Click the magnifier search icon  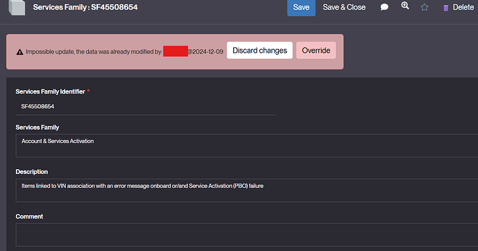pos(405,6)
